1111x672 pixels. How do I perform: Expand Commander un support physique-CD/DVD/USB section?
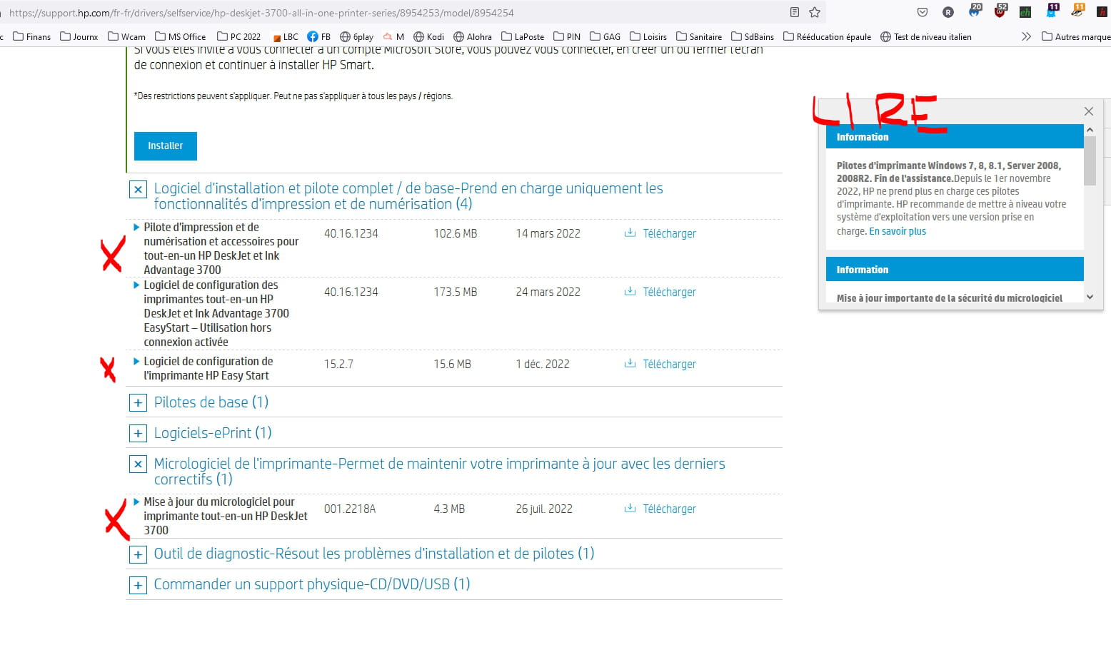(138, 585)
